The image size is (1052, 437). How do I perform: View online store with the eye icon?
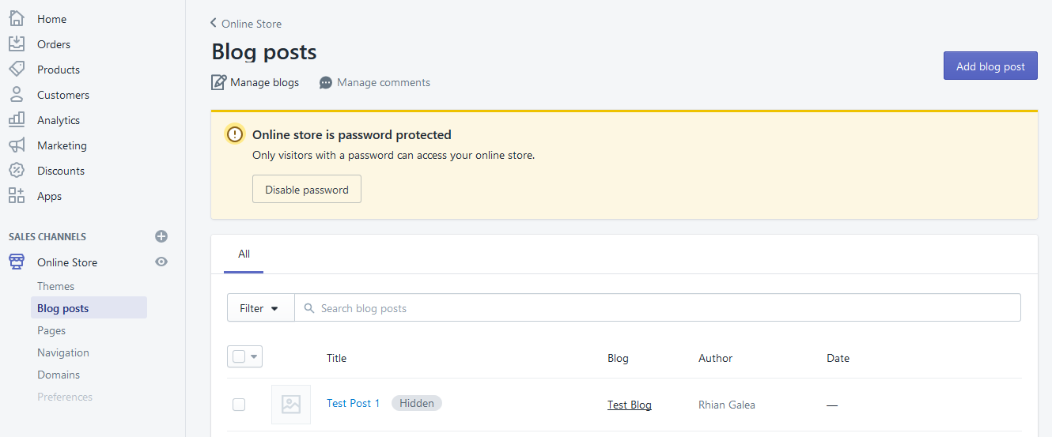coord(161,262)
